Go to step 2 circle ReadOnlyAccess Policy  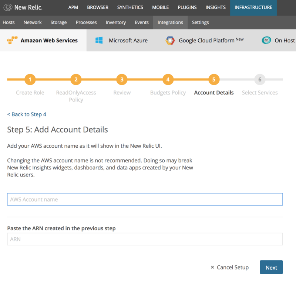(76, 79)
